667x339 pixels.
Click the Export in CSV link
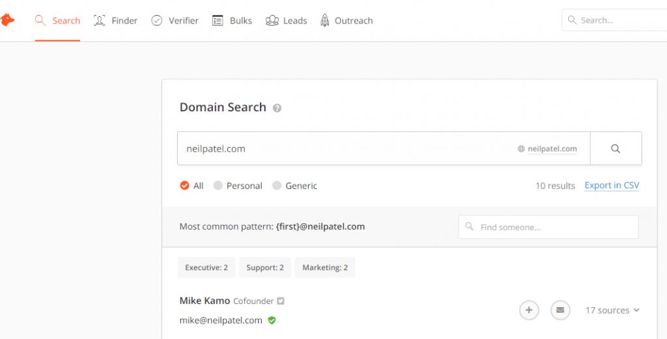pyautogui.click(x=612, y=185)
